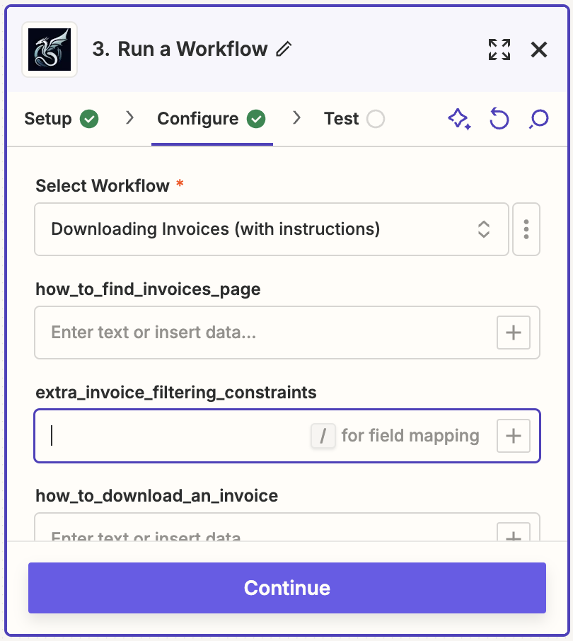Open the search magnifier icon

point(538,119)
